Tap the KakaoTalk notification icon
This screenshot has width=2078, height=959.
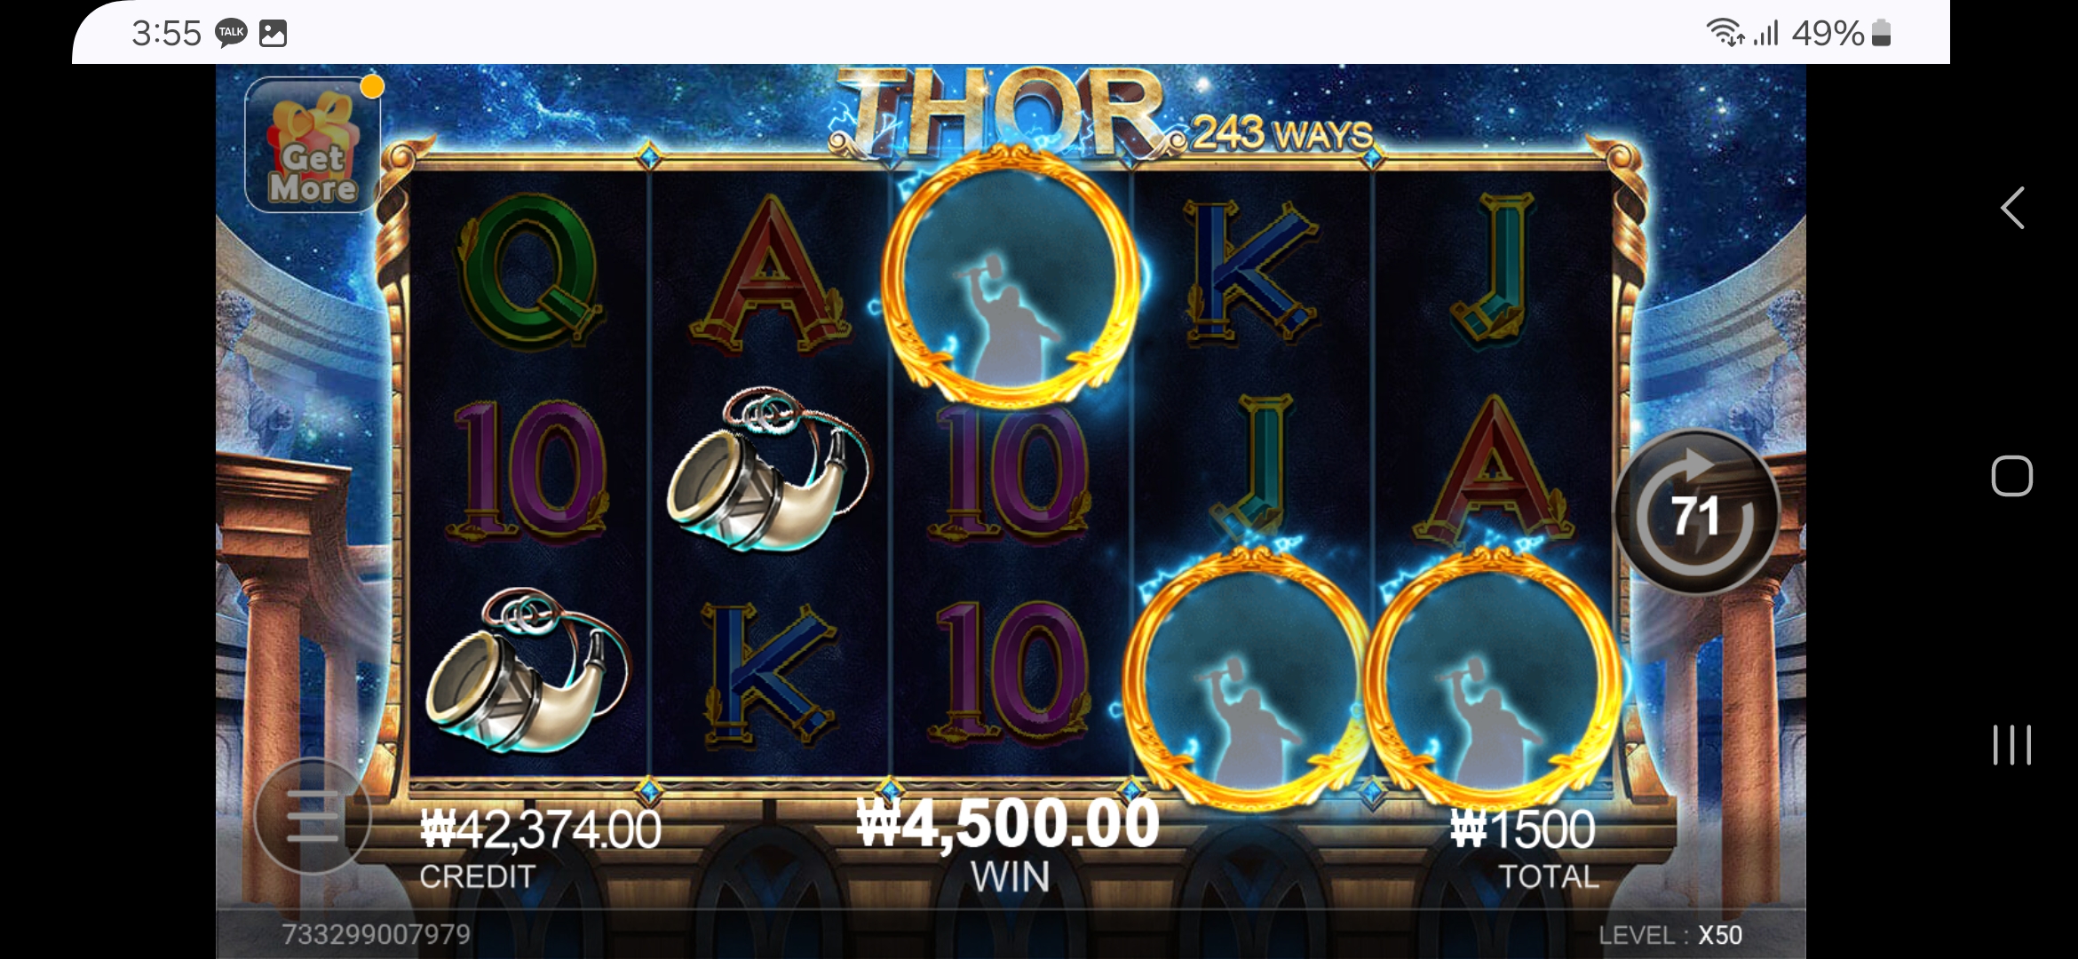coord(231,33)
